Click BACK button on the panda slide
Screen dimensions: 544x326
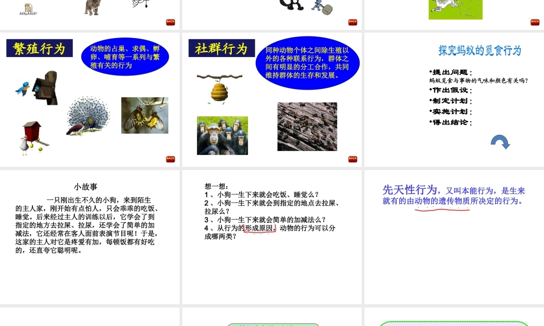coord(353,22)
